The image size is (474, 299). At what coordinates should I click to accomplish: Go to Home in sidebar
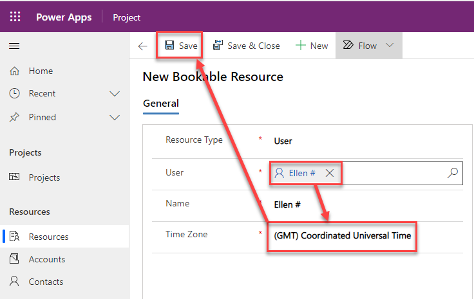click(41, 71)
